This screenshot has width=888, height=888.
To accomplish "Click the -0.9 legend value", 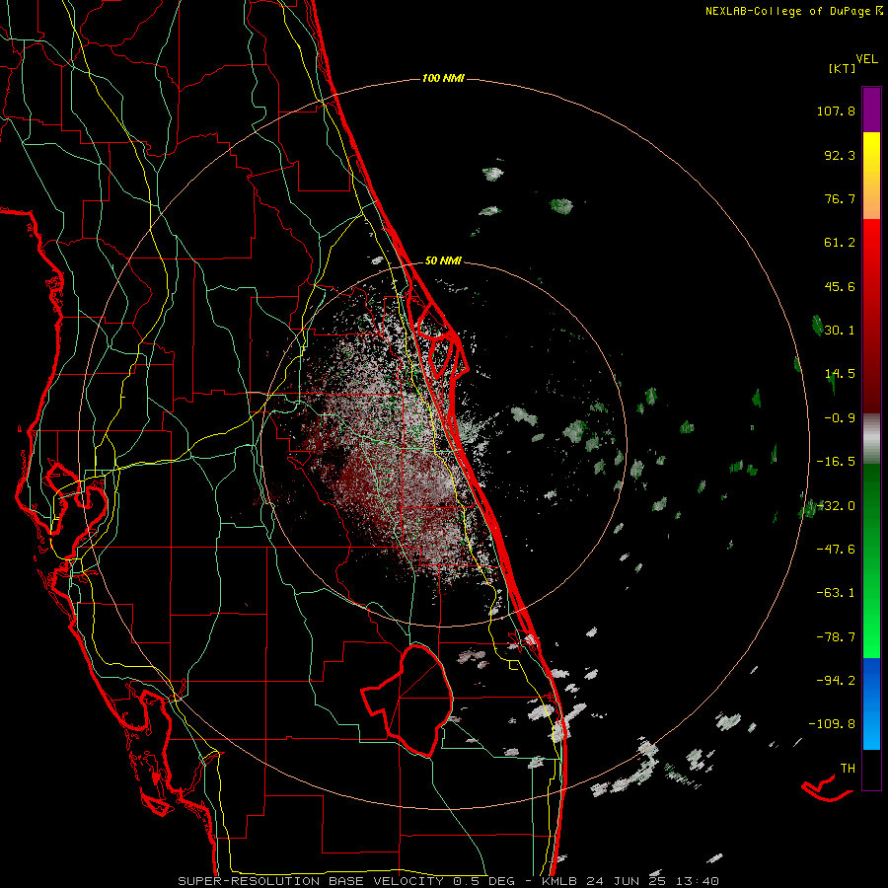I will pos(840,418).
